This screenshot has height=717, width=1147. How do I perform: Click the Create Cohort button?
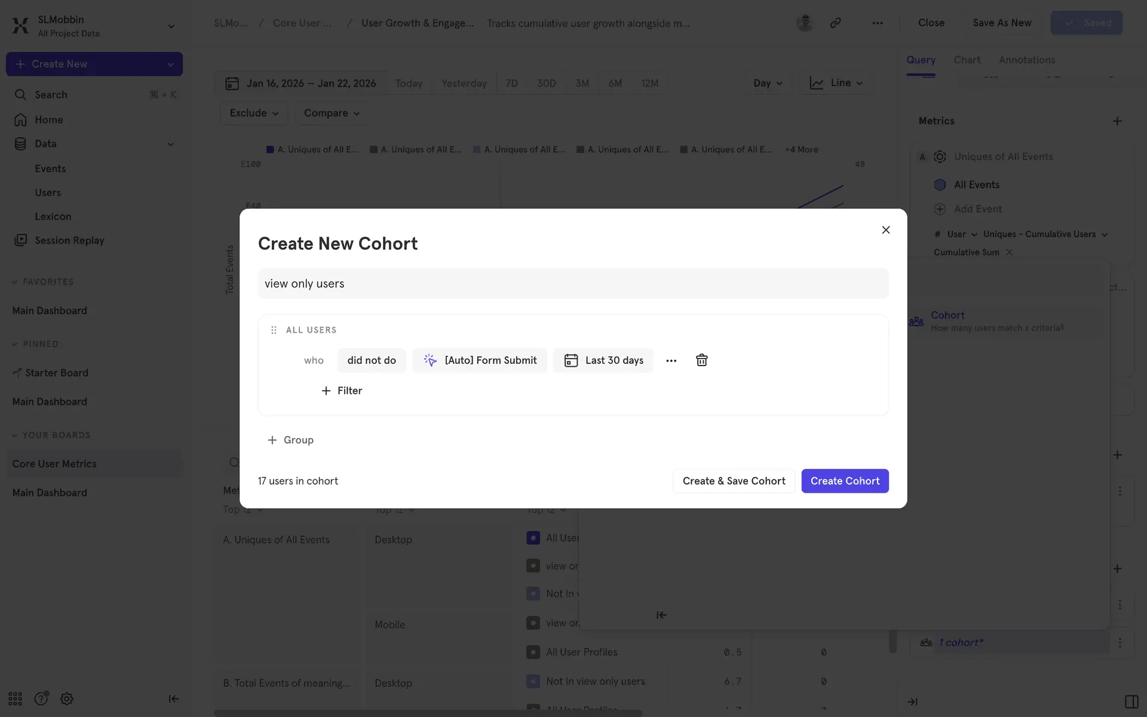pyautogui.click(x=845, y=481)
